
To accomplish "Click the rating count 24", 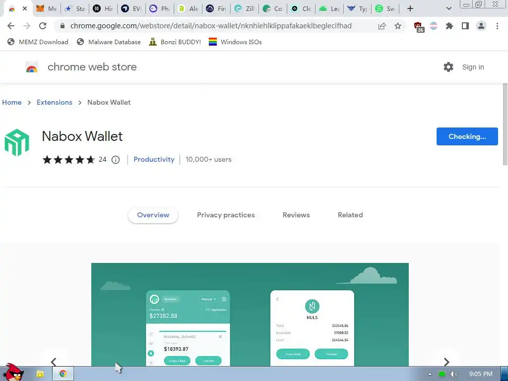I will [102, 159].
